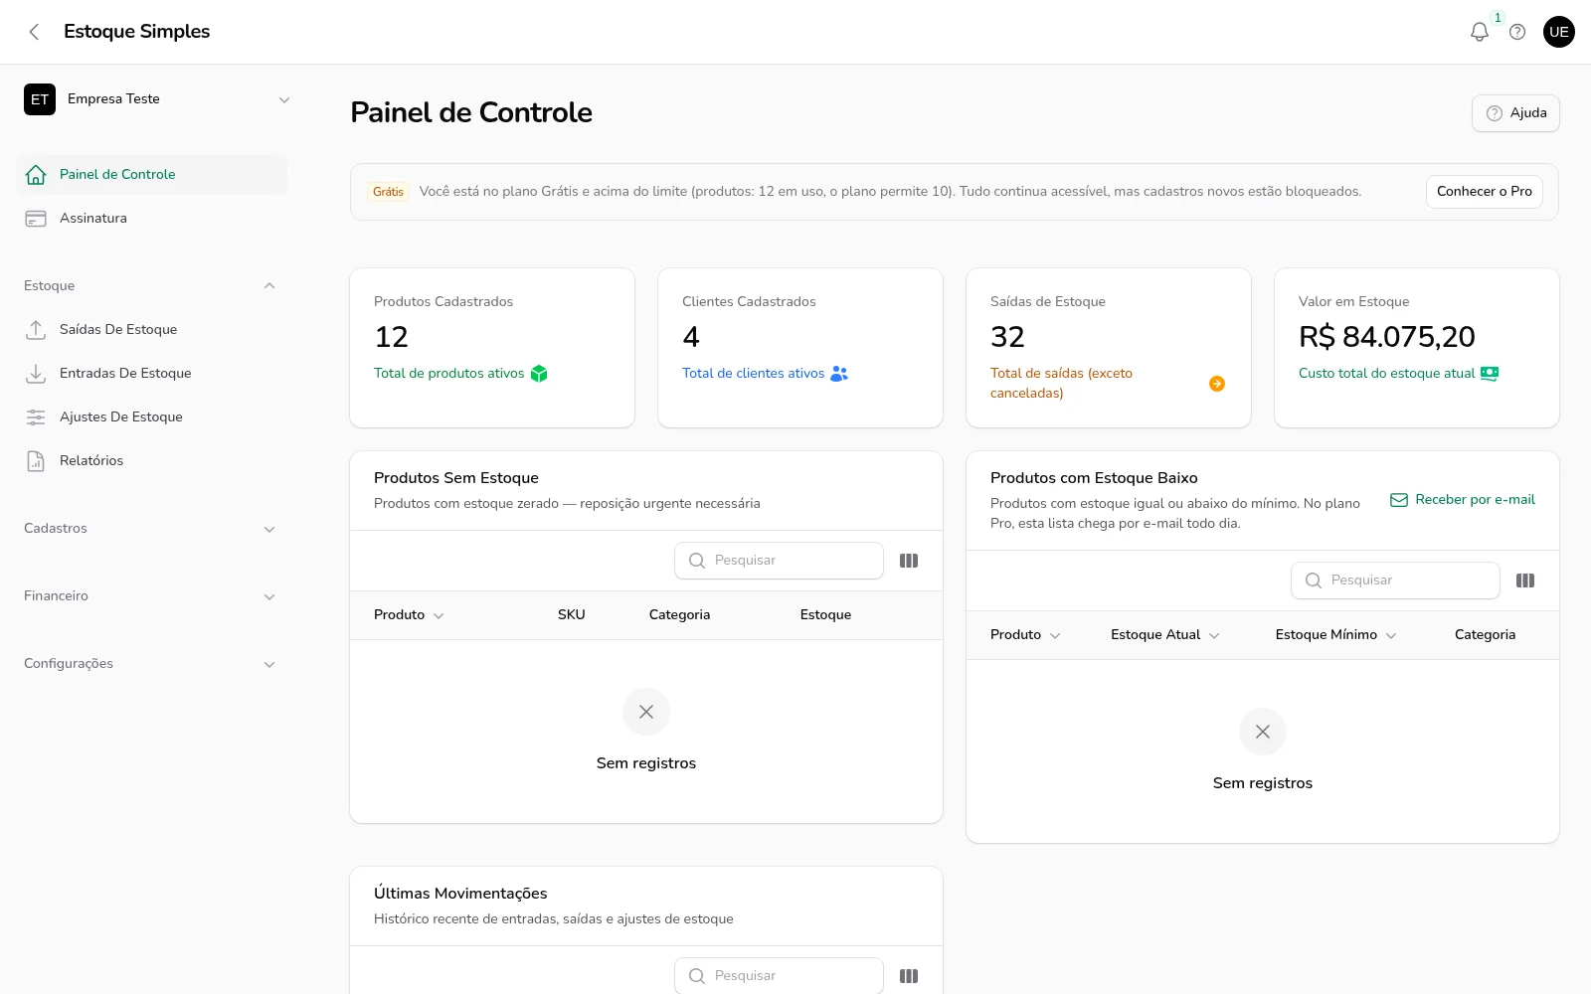This screenshot has height=994, width=1591.
Task: Focus search field in Produtos com Estoque Baixo
Action: (x=1395, y=580)
